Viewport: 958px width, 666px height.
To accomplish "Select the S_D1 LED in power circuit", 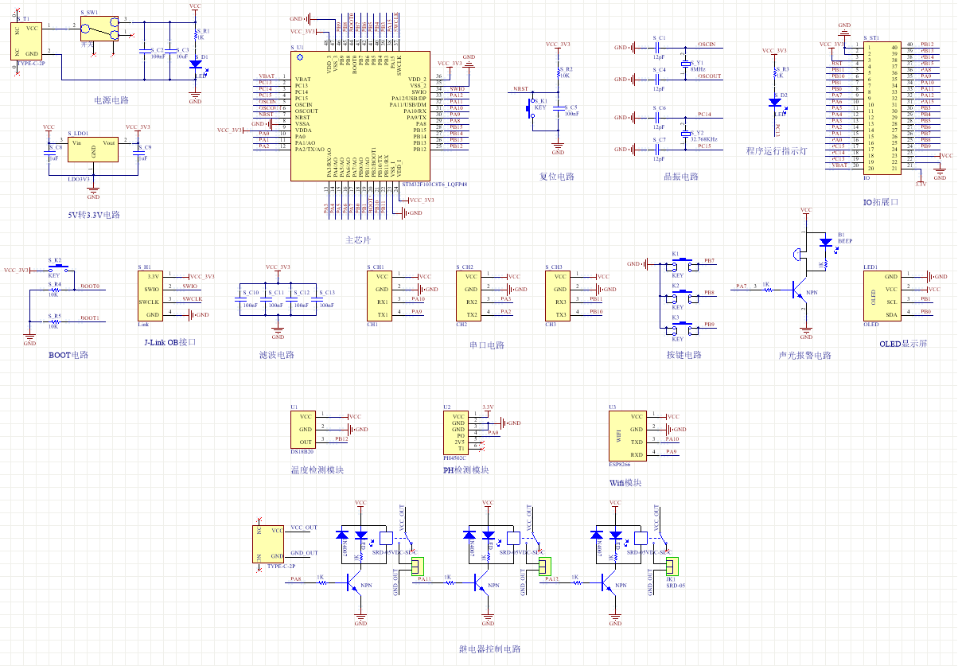I will pos(195,65).
